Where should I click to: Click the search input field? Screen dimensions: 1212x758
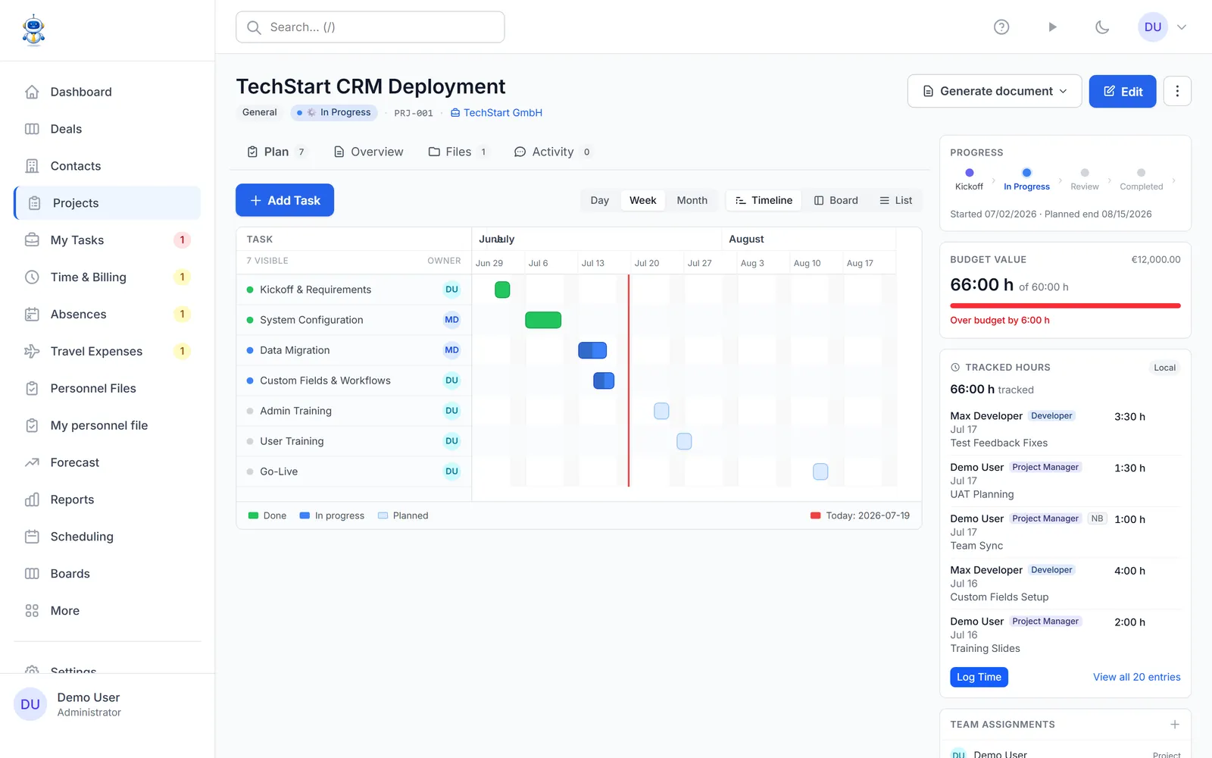pyautogui.click(x=370, y=27)
